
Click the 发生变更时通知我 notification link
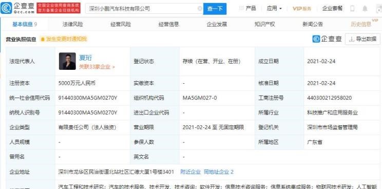(64, 39)
